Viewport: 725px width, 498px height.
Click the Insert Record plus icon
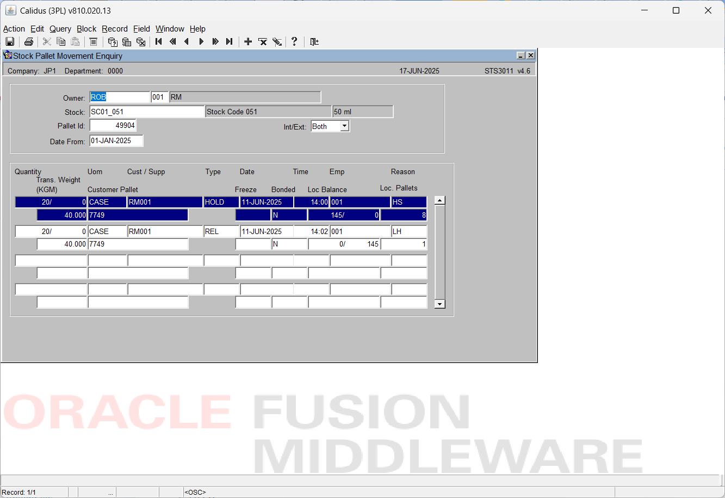(x=248, y=41)
